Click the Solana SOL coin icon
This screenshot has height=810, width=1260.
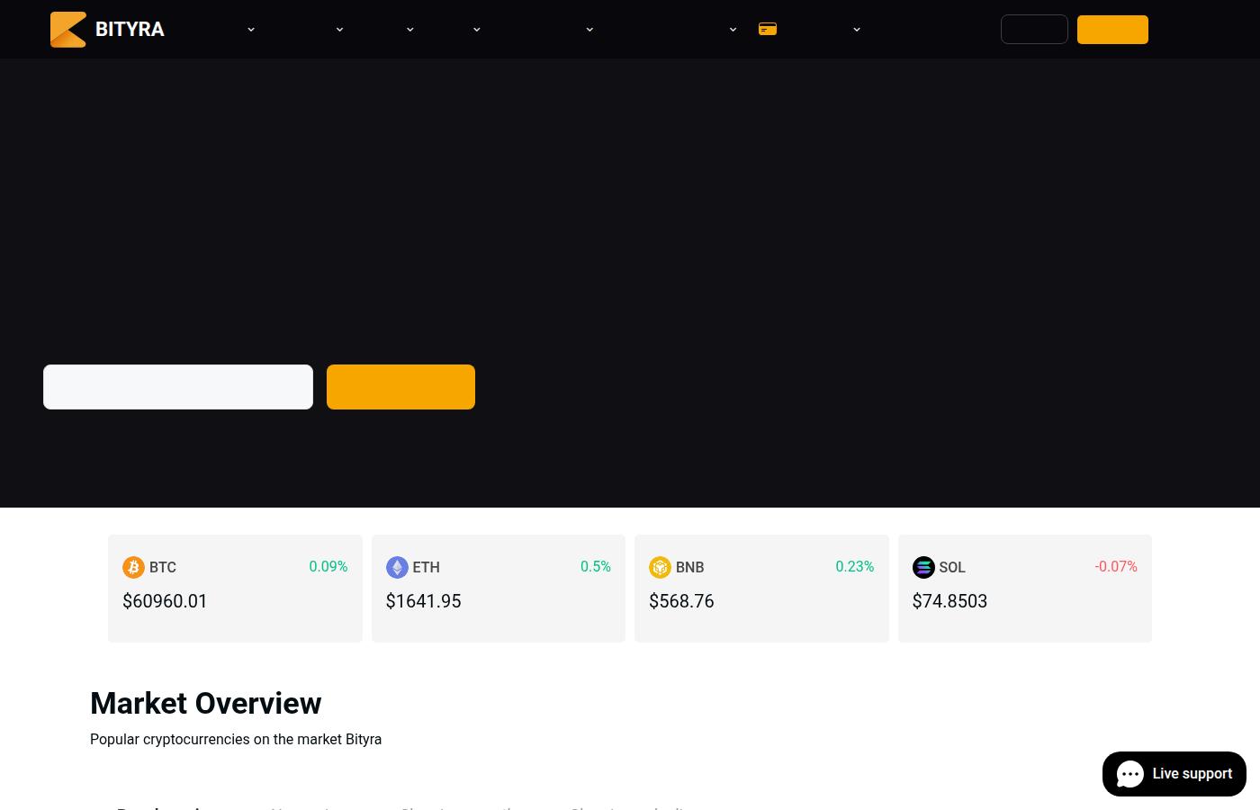[923, 567]
